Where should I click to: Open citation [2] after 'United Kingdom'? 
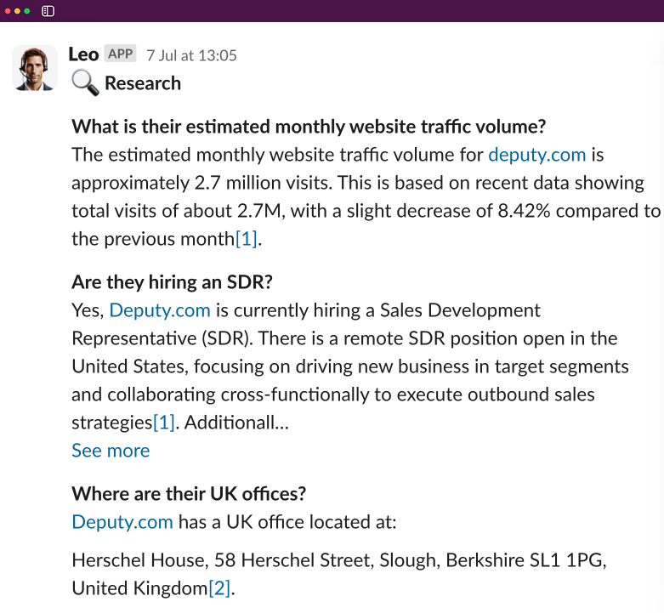219,588
